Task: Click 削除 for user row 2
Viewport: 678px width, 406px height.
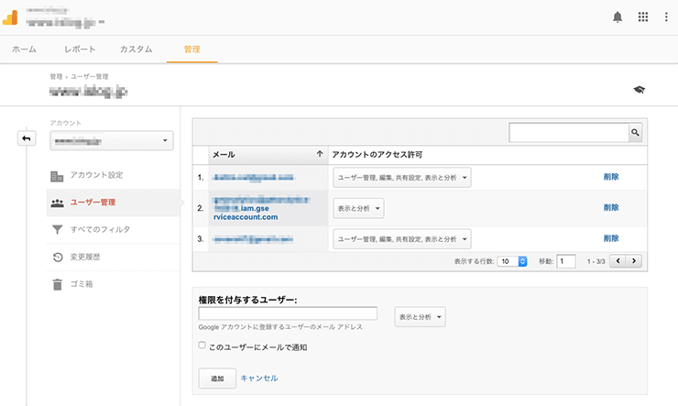Action: click(x=611, y=207)
